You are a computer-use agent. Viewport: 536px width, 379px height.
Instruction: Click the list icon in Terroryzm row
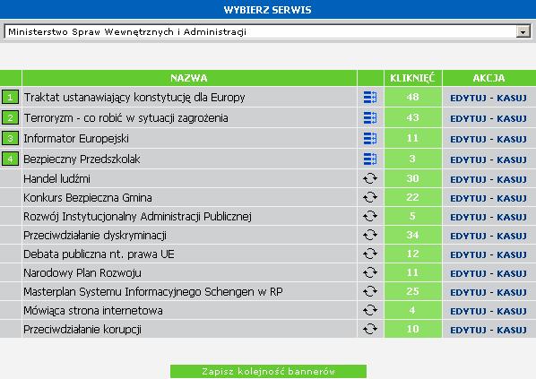point(370,118)
